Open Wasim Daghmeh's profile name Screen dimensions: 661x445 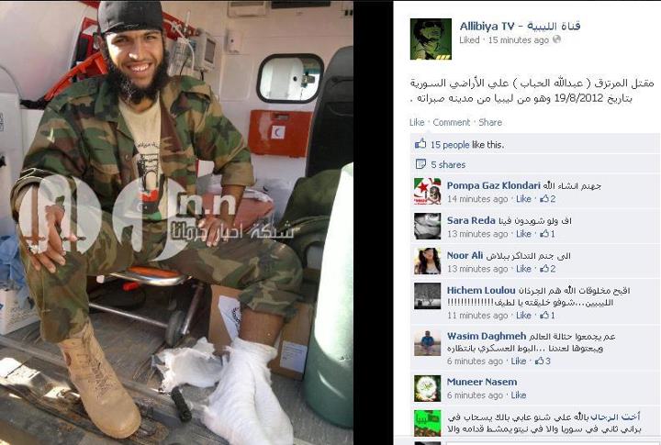click(487, 337)
